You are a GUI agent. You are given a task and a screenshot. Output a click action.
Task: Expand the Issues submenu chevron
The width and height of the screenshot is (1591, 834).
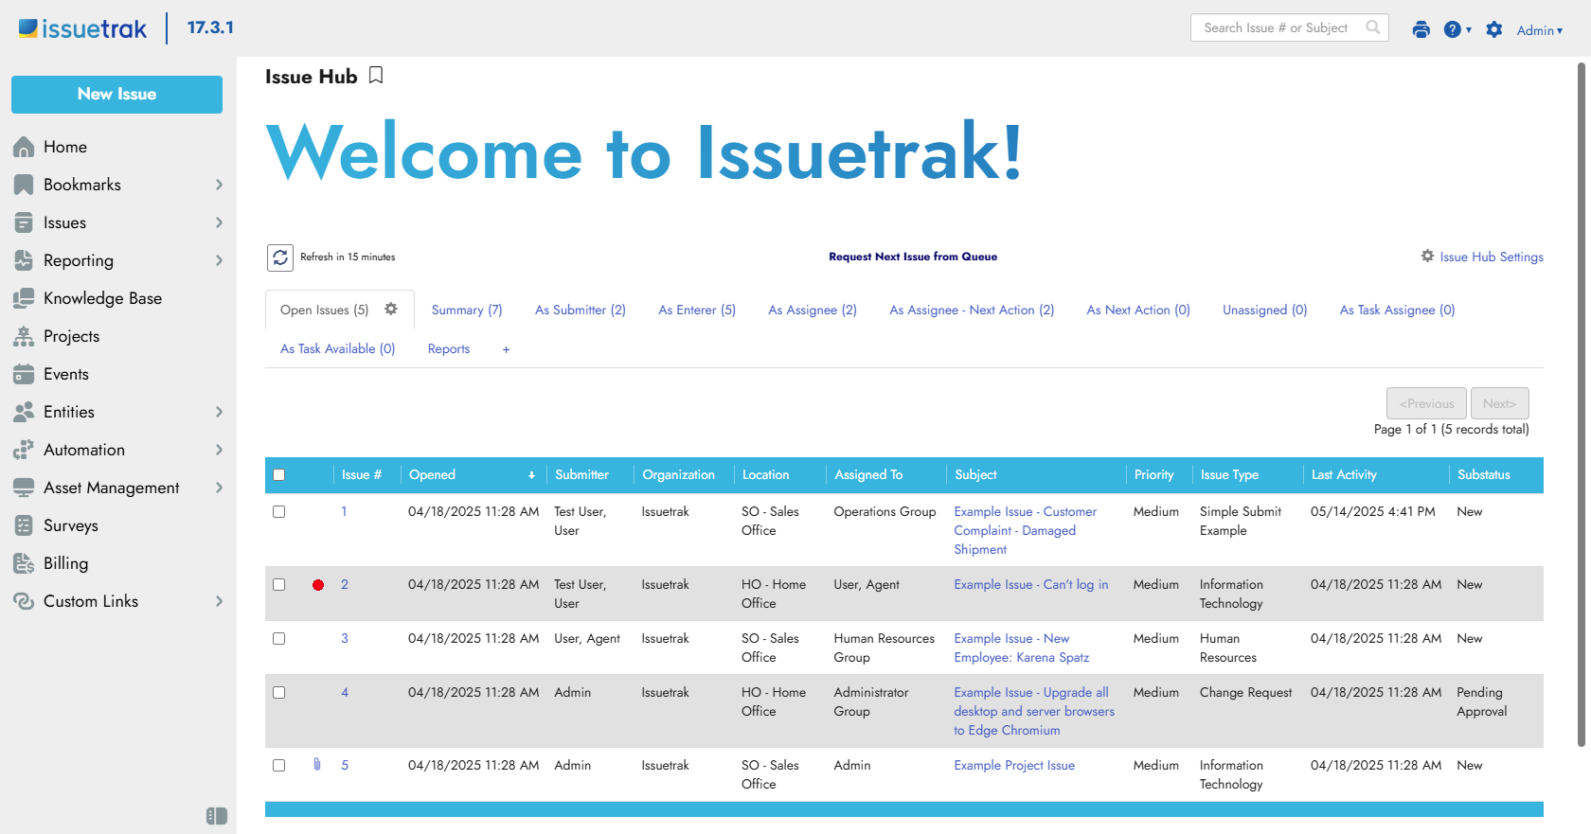(219, 222)
